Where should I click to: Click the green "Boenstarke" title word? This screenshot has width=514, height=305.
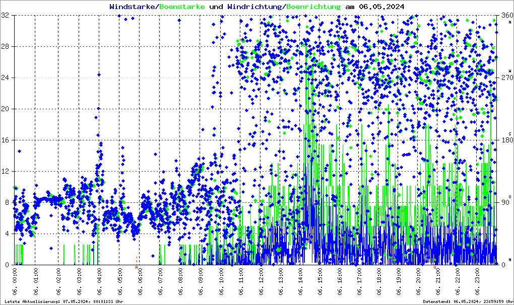click(x=182, y=7)
